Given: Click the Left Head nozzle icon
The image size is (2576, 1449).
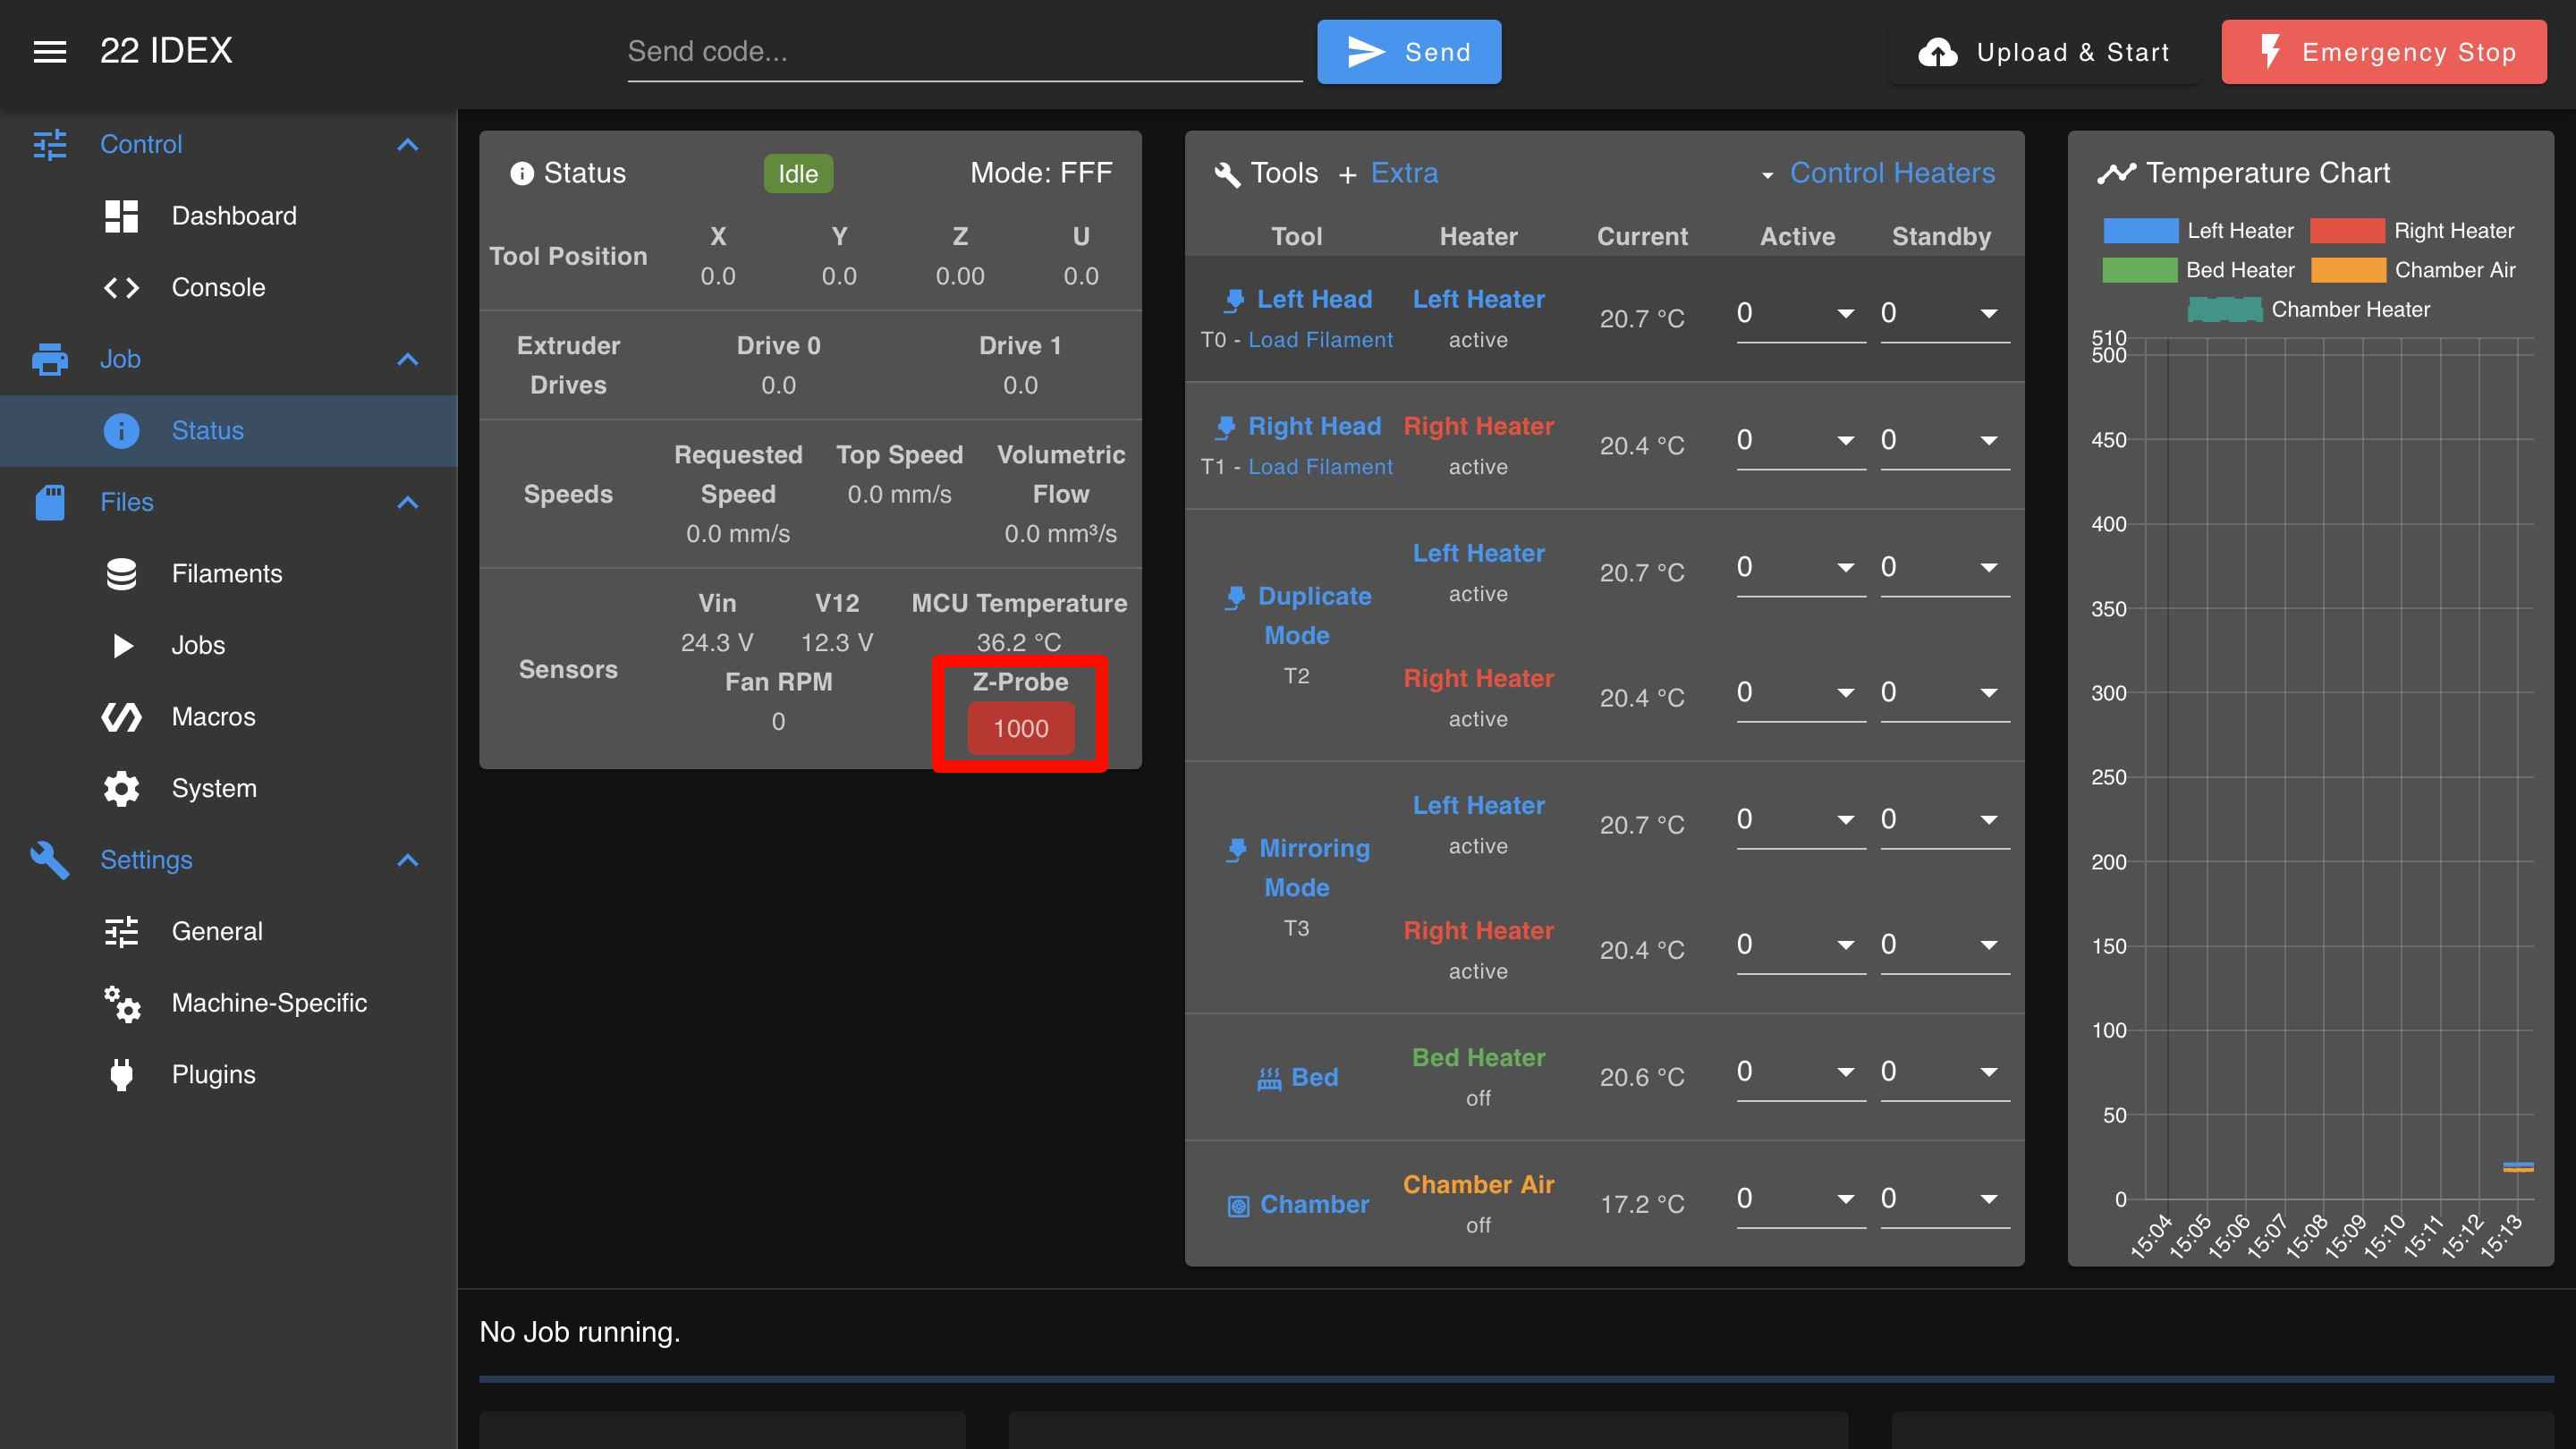Looking at the screenshot, I should [x=1234, y=300].
